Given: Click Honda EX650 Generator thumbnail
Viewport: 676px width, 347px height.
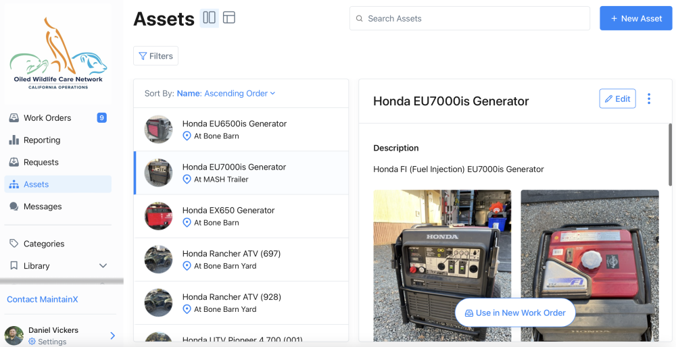Looking at the screenshot, I should tap(158, 216).
